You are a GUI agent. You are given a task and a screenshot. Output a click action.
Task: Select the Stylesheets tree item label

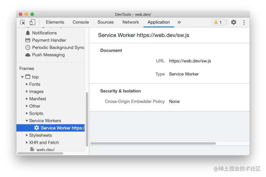click(40, 135)
